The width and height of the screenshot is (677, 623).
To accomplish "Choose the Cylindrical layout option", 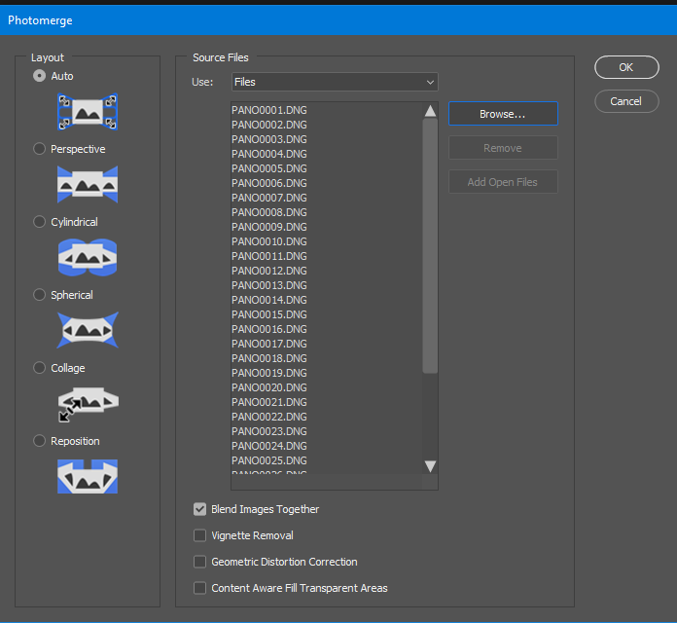I will [x=40, y=222].
